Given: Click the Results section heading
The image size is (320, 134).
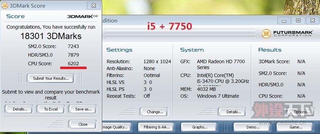Looking at the screenshot, I should tap(270, 50).
